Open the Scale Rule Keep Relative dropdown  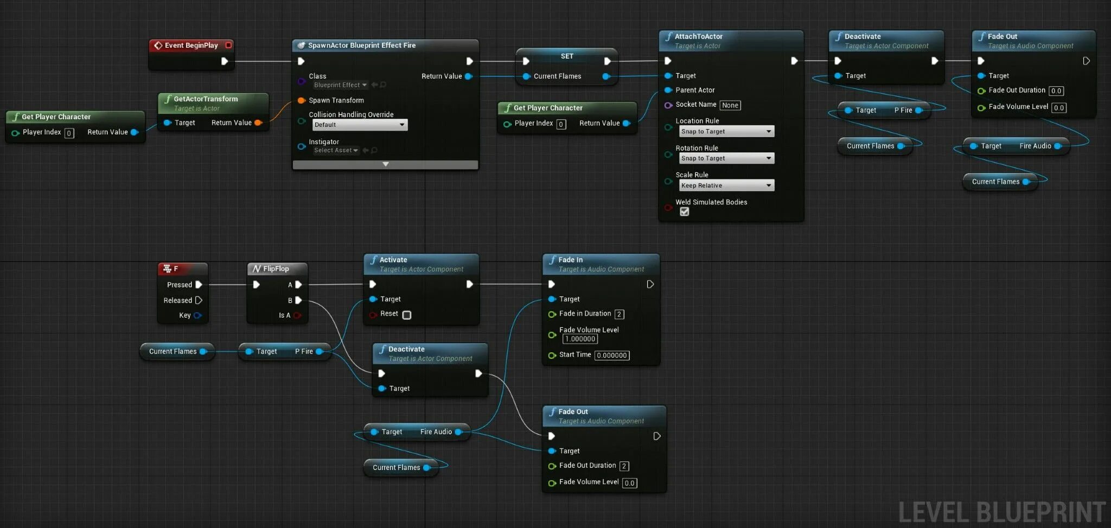click(726, 185)
